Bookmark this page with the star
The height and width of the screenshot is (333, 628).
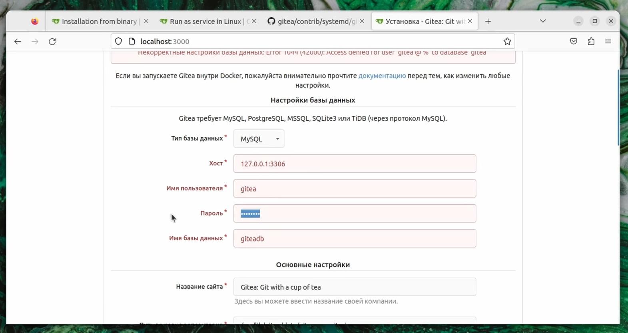[507, 42]
